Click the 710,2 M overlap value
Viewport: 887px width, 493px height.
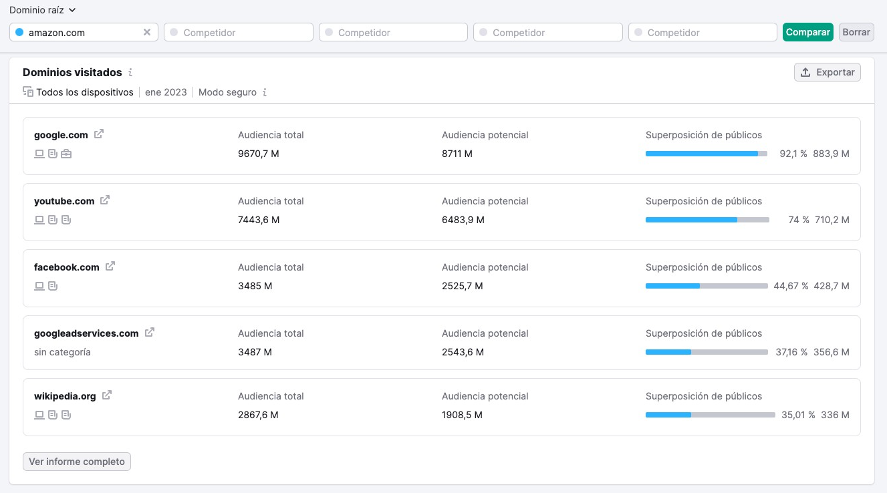coord(832,220)
